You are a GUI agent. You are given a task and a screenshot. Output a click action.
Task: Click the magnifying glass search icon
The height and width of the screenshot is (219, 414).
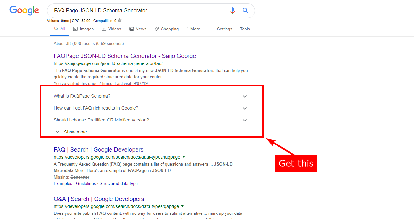[x=245, y=10]
